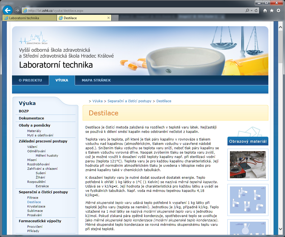Viewport: 285px width, 237px height.
Task: Click the search magnifier icon in address bar
Action: coord(247,11)
